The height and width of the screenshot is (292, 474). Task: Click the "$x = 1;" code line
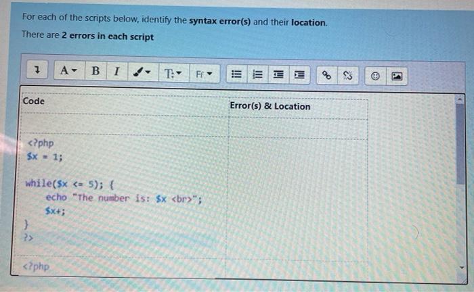[45, 157]
